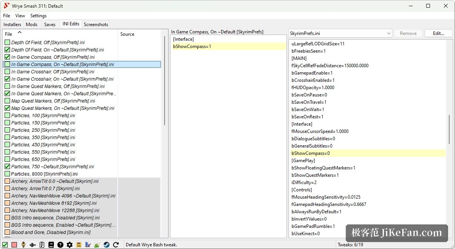
Task: Click the Source column header
Action: 139,34
